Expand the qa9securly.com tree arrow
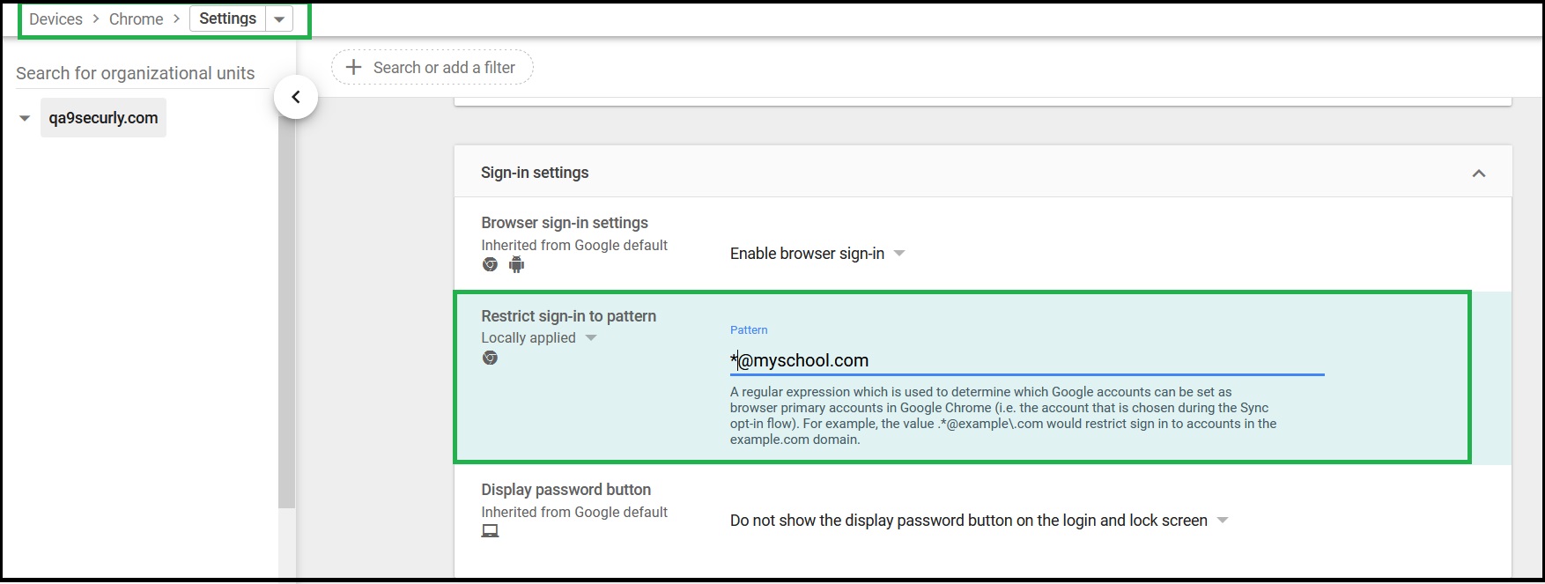The image size is (1545, 584). (25, 118)
